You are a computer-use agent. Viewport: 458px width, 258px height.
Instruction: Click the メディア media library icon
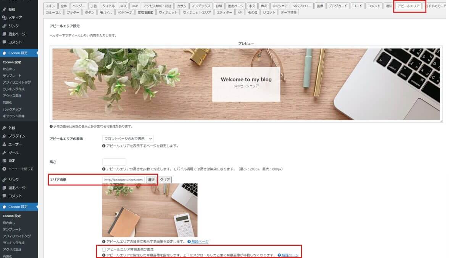[5, 18]
